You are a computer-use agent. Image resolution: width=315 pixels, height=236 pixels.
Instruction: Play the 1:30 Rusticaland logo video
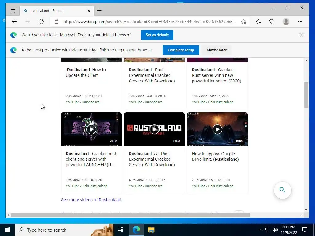coord(154,129)
